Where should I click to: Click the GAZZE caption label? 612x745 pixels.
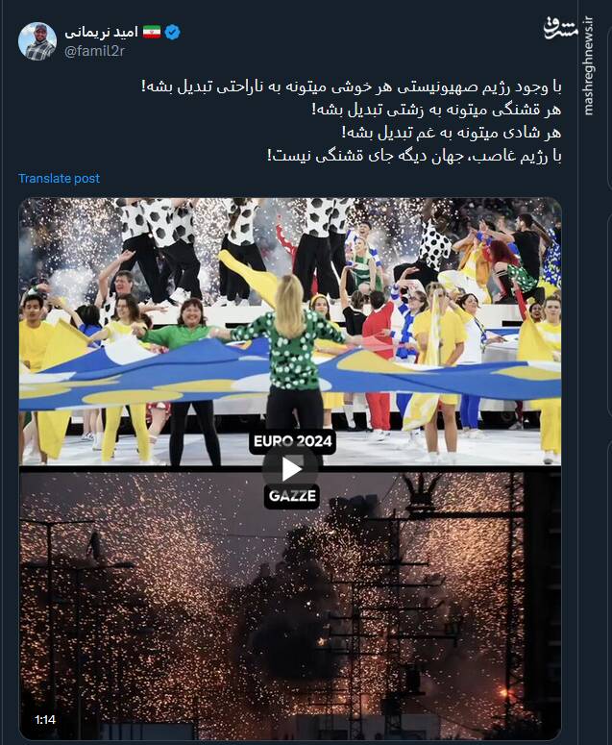coord(292,496)
